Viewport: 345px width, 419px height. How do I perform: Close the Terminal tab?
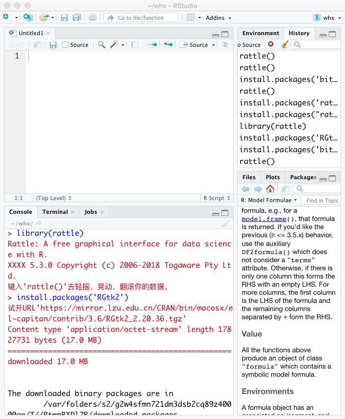tap(73, 212)
